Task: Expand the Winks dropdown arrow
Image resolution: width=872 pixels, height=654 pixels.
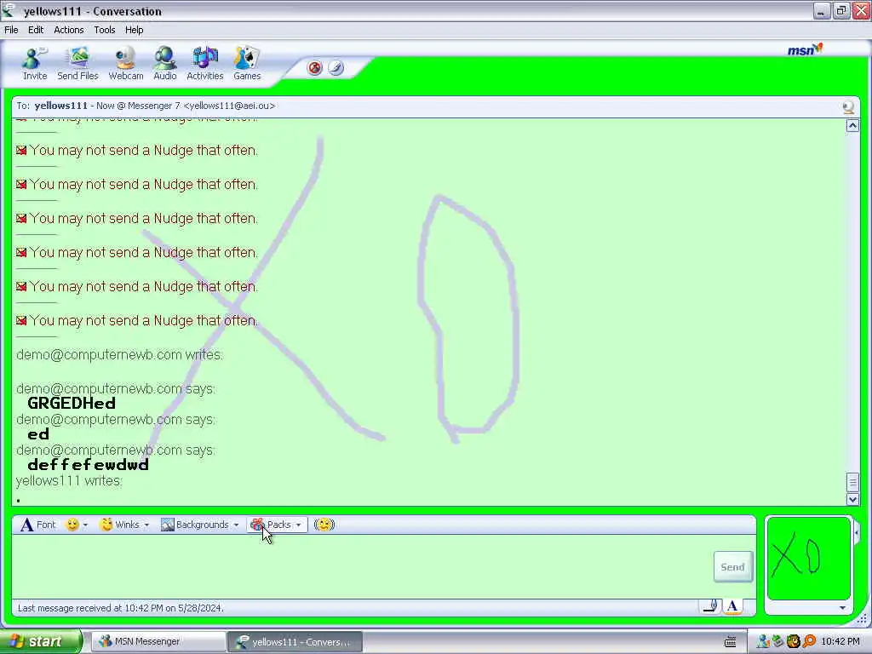Action: [x=146, y=525]
